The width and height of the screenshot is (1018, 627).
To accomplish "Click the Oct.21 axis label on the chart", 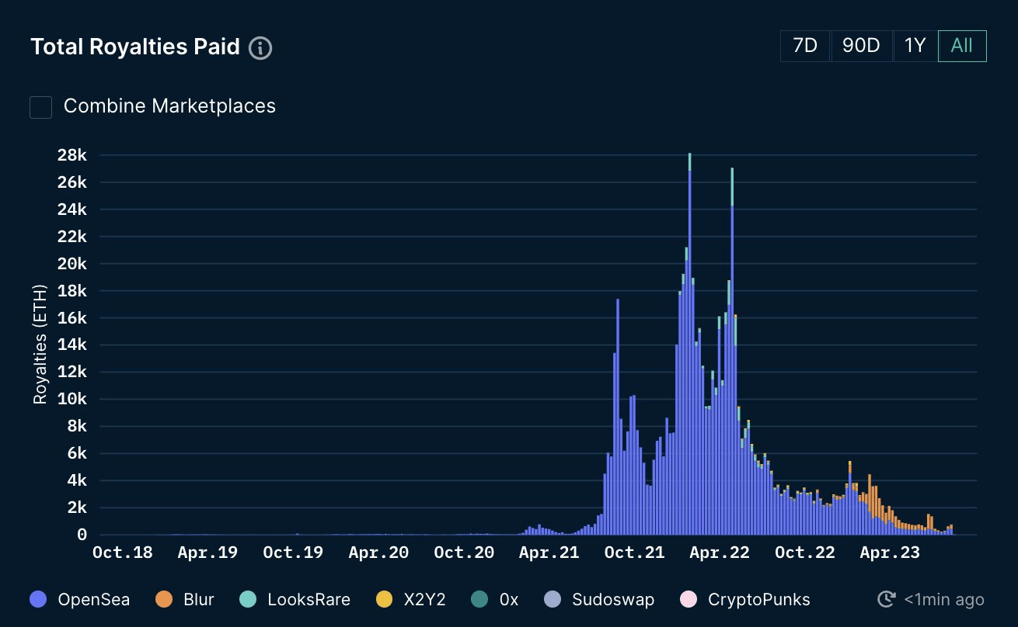I will click(x=634, y=553).
